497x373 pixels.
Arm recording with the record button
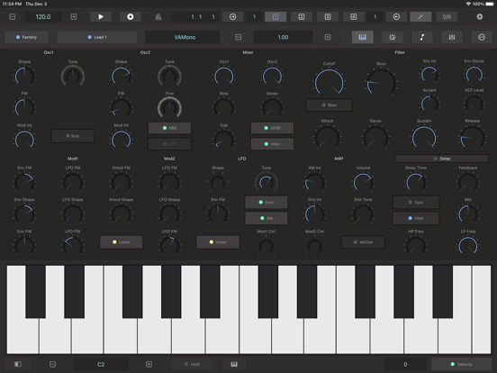[131, 17]
